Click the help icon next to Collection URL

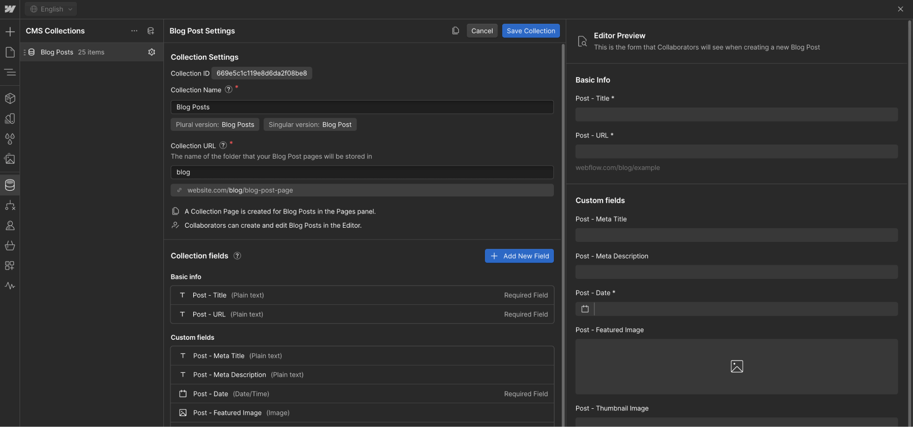click(x=223, y=145)
